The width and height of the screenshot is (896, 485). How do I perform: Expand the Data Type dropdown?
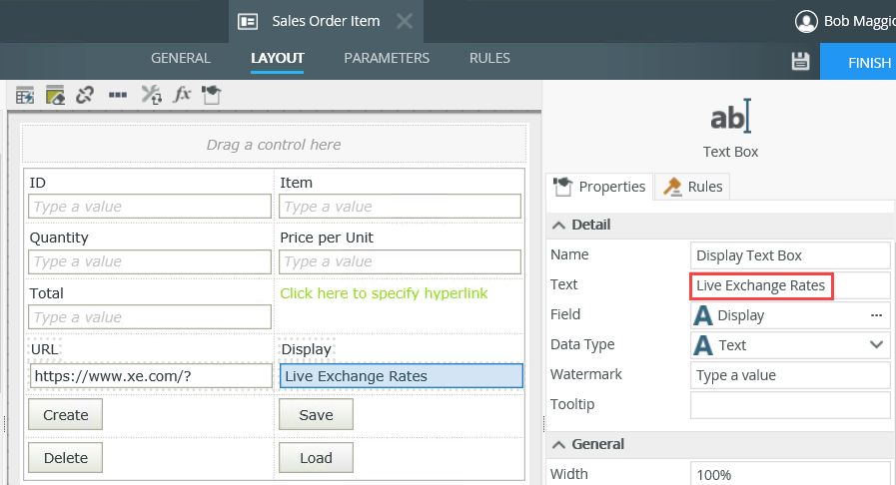coord(877,345)
